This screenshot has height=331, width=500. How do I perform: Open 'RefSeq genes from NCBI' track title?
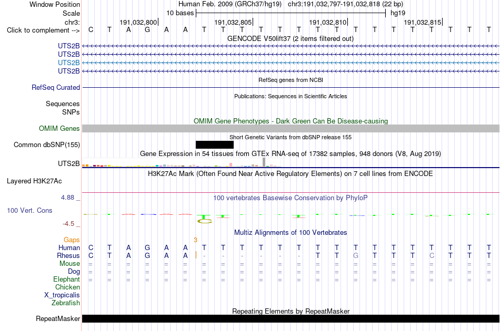coord(291,80)
